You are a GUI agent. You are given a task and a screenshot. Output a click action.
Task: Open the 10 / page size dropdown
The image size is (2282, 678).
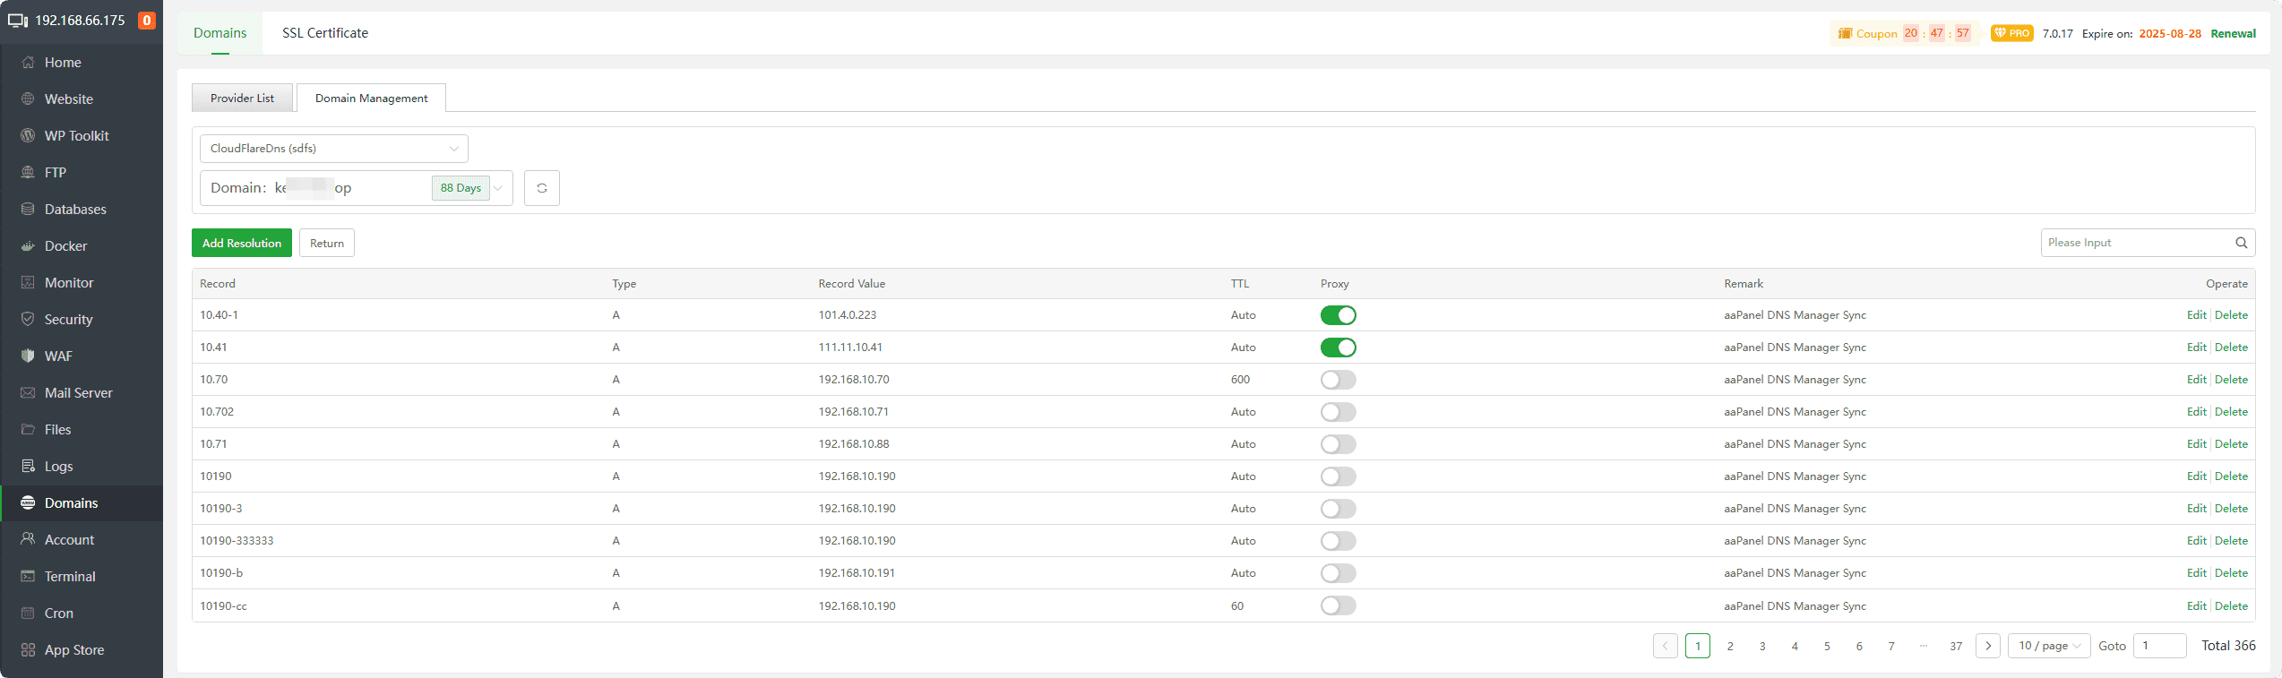[x=2049, y=646]
